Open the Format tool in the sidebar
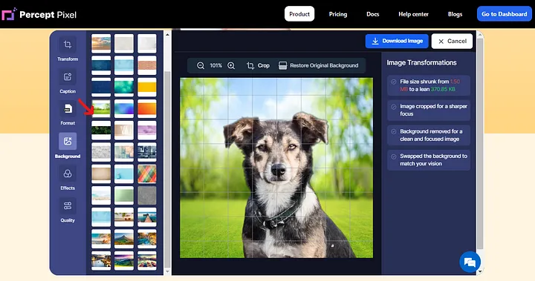The width and height of the screenshot is (535, 281). (68, 113)
